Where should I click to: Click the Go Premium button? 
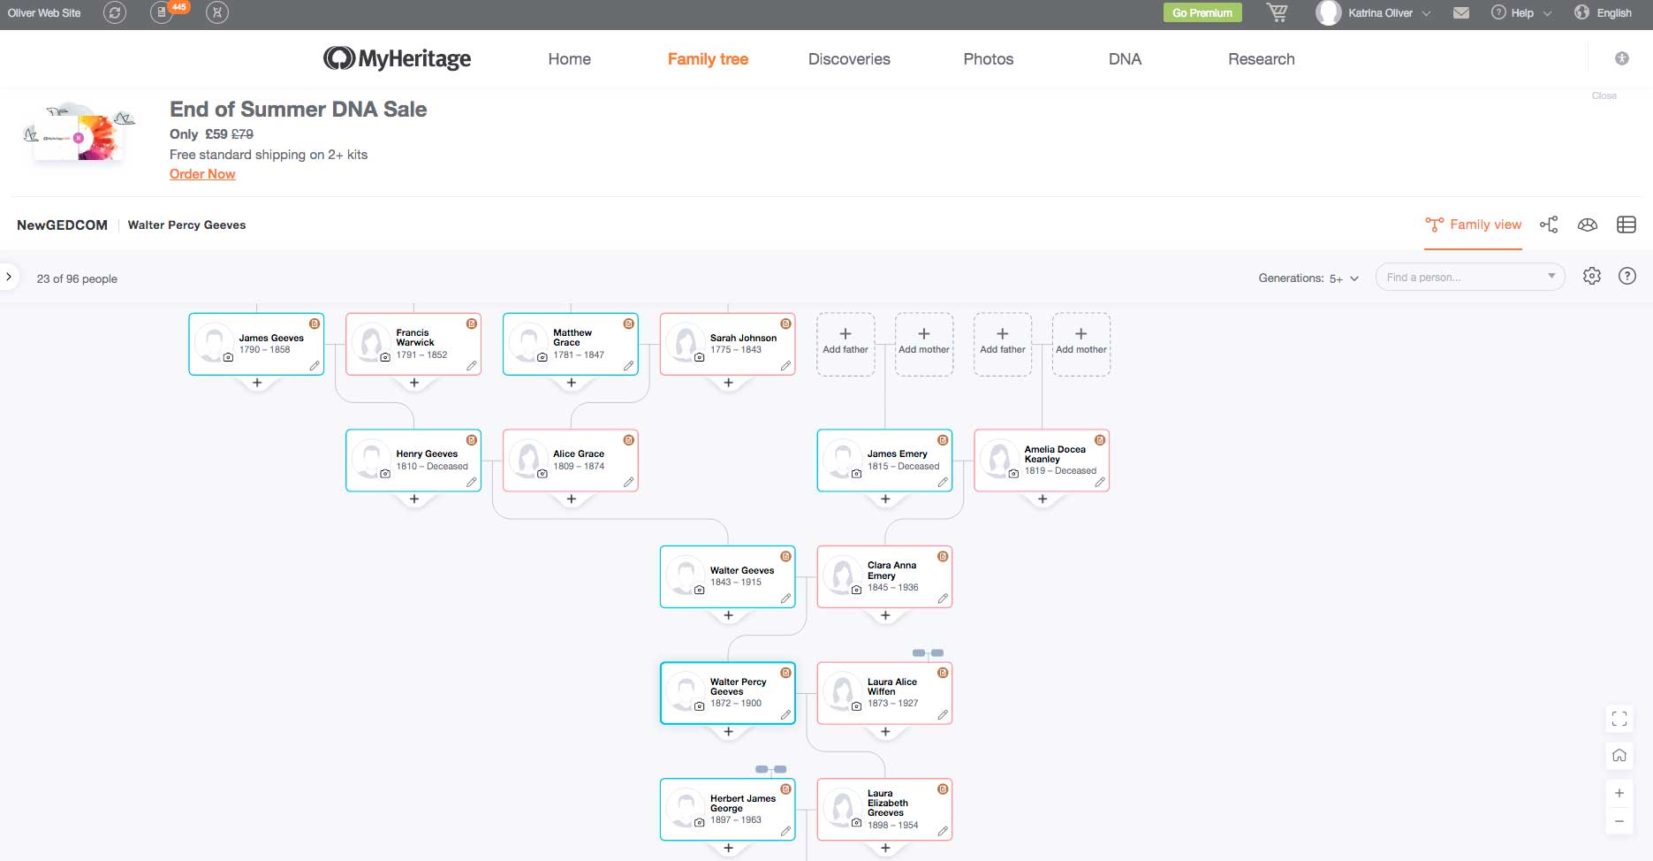pos(1202,13)
